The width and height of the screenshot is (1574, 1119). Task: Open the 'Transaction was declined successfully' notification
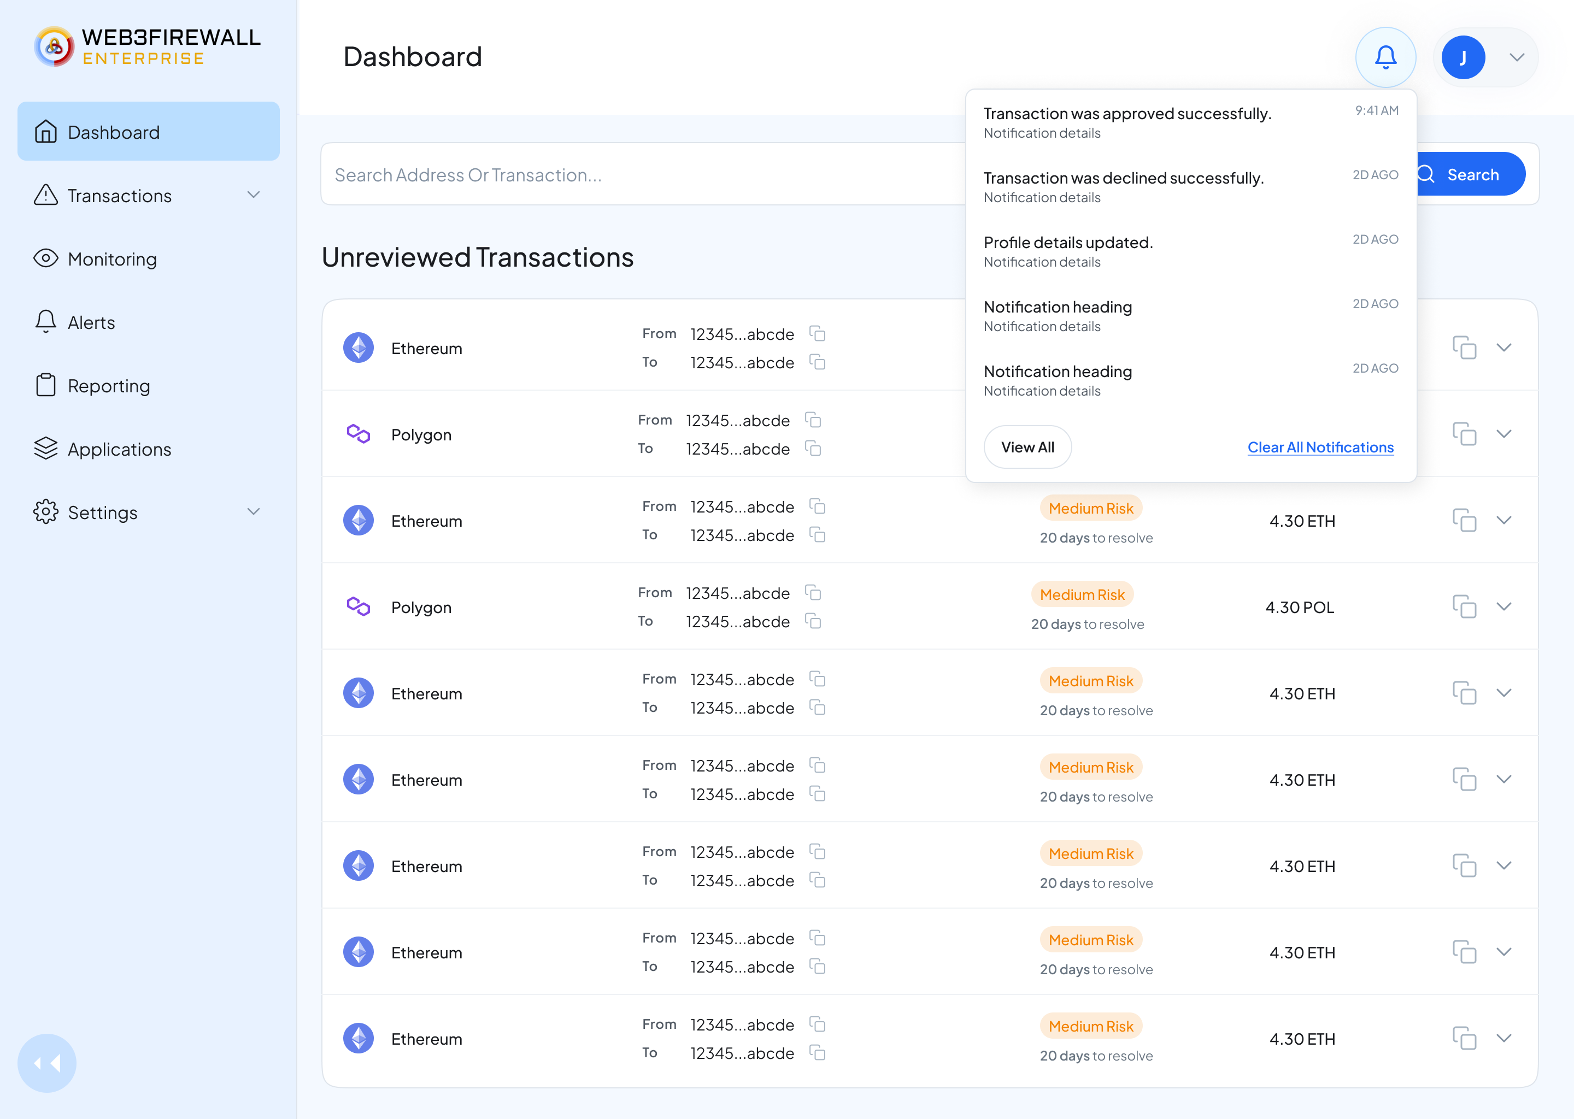(x=1190, y=187)
